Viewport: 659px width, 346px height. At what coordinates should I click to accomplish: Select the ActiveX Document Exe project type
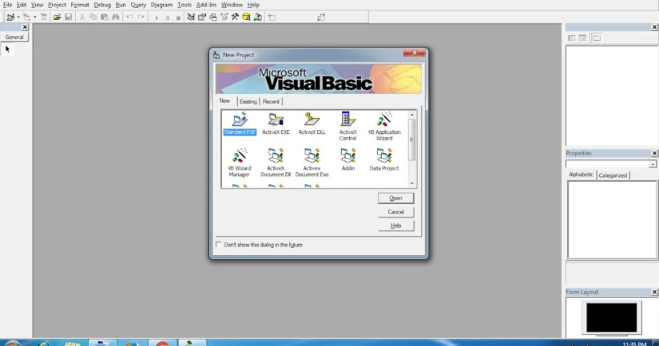pyautogui.click(x=312, y=163)
